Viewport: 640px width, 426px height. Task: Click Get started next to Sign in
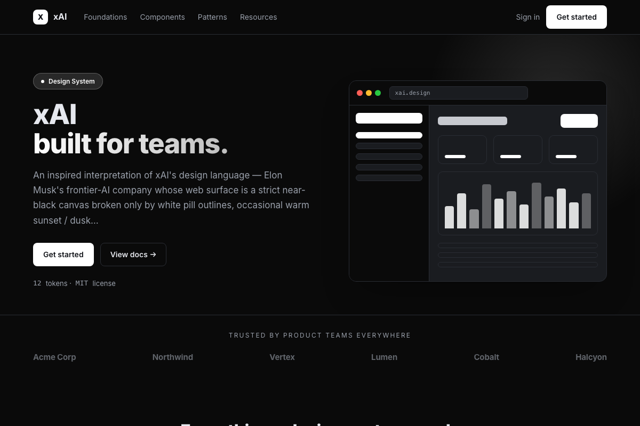click(577, 17)
